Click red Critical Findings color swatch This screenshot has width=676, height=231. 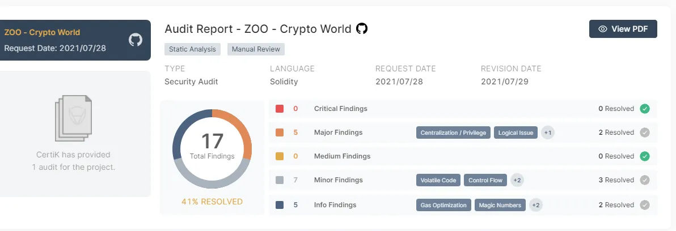pyautogui.click(x=280, y=108)
